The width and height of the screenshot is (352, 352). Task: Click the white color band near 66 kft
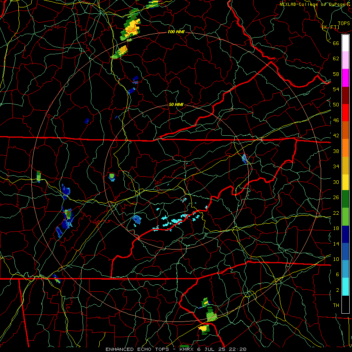click(x=345, y=43)
